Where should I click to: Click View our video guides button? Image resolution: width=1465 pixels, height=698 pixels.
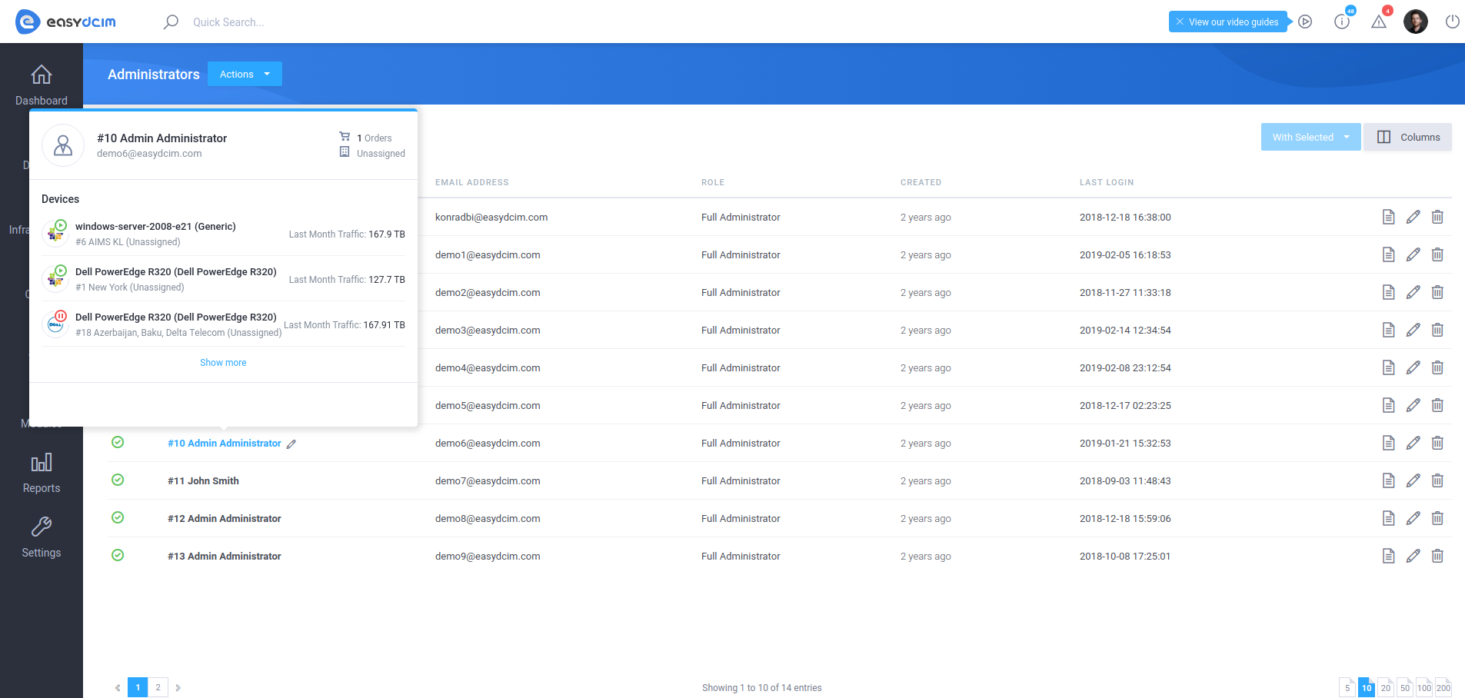coord(1228,22)
